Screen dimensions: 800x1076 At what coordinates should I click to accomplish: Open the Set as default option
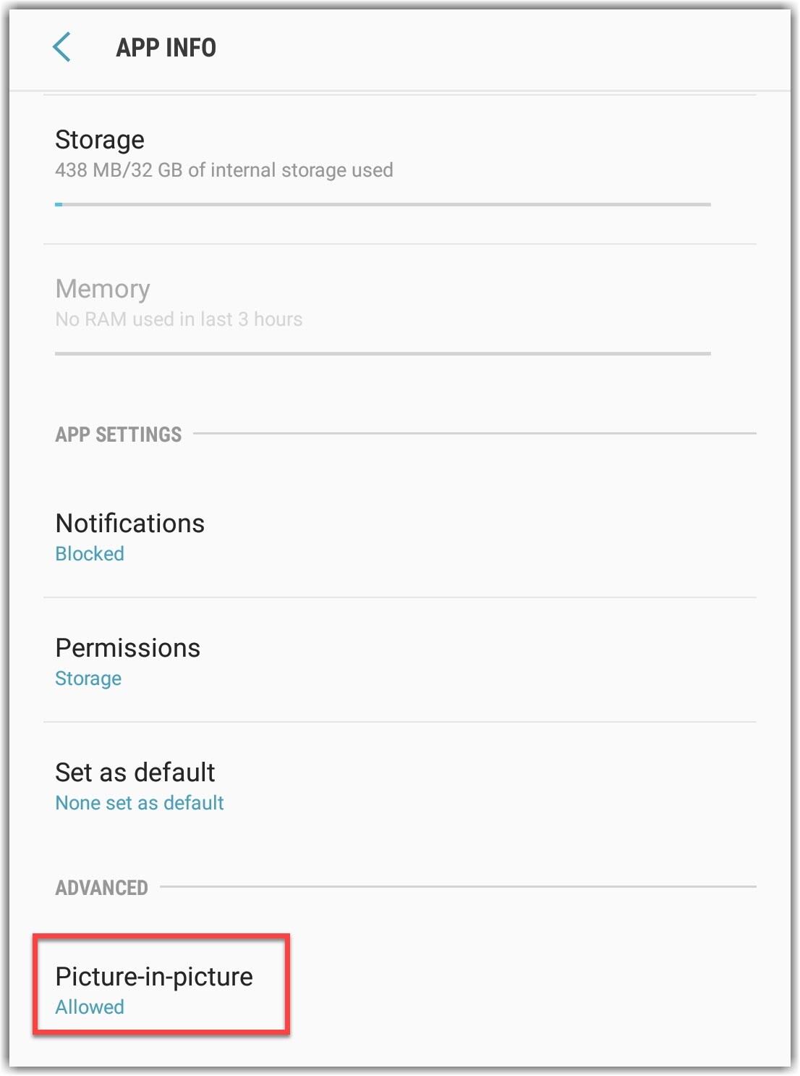(x=135, y=773)
